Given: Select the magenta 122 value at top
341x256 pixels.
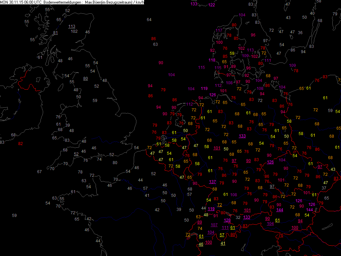Looking at the screenshot, I should tap(212, 5).
